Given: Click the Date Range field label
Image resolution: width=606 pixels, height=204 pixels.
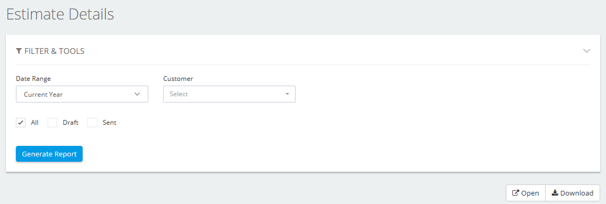Looking at the screenshot, I should 33,79.
